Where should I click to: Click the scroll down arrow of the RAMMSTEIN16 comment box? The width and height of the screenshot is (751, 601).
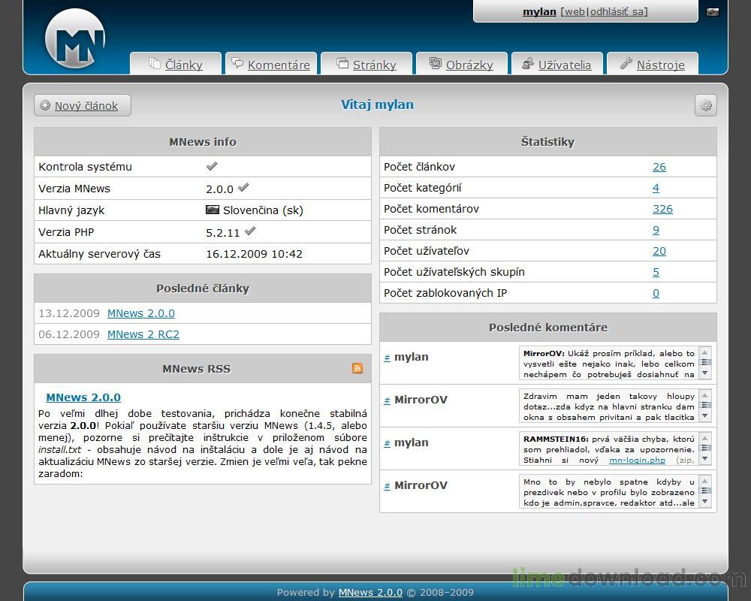[x=705, y=459]
